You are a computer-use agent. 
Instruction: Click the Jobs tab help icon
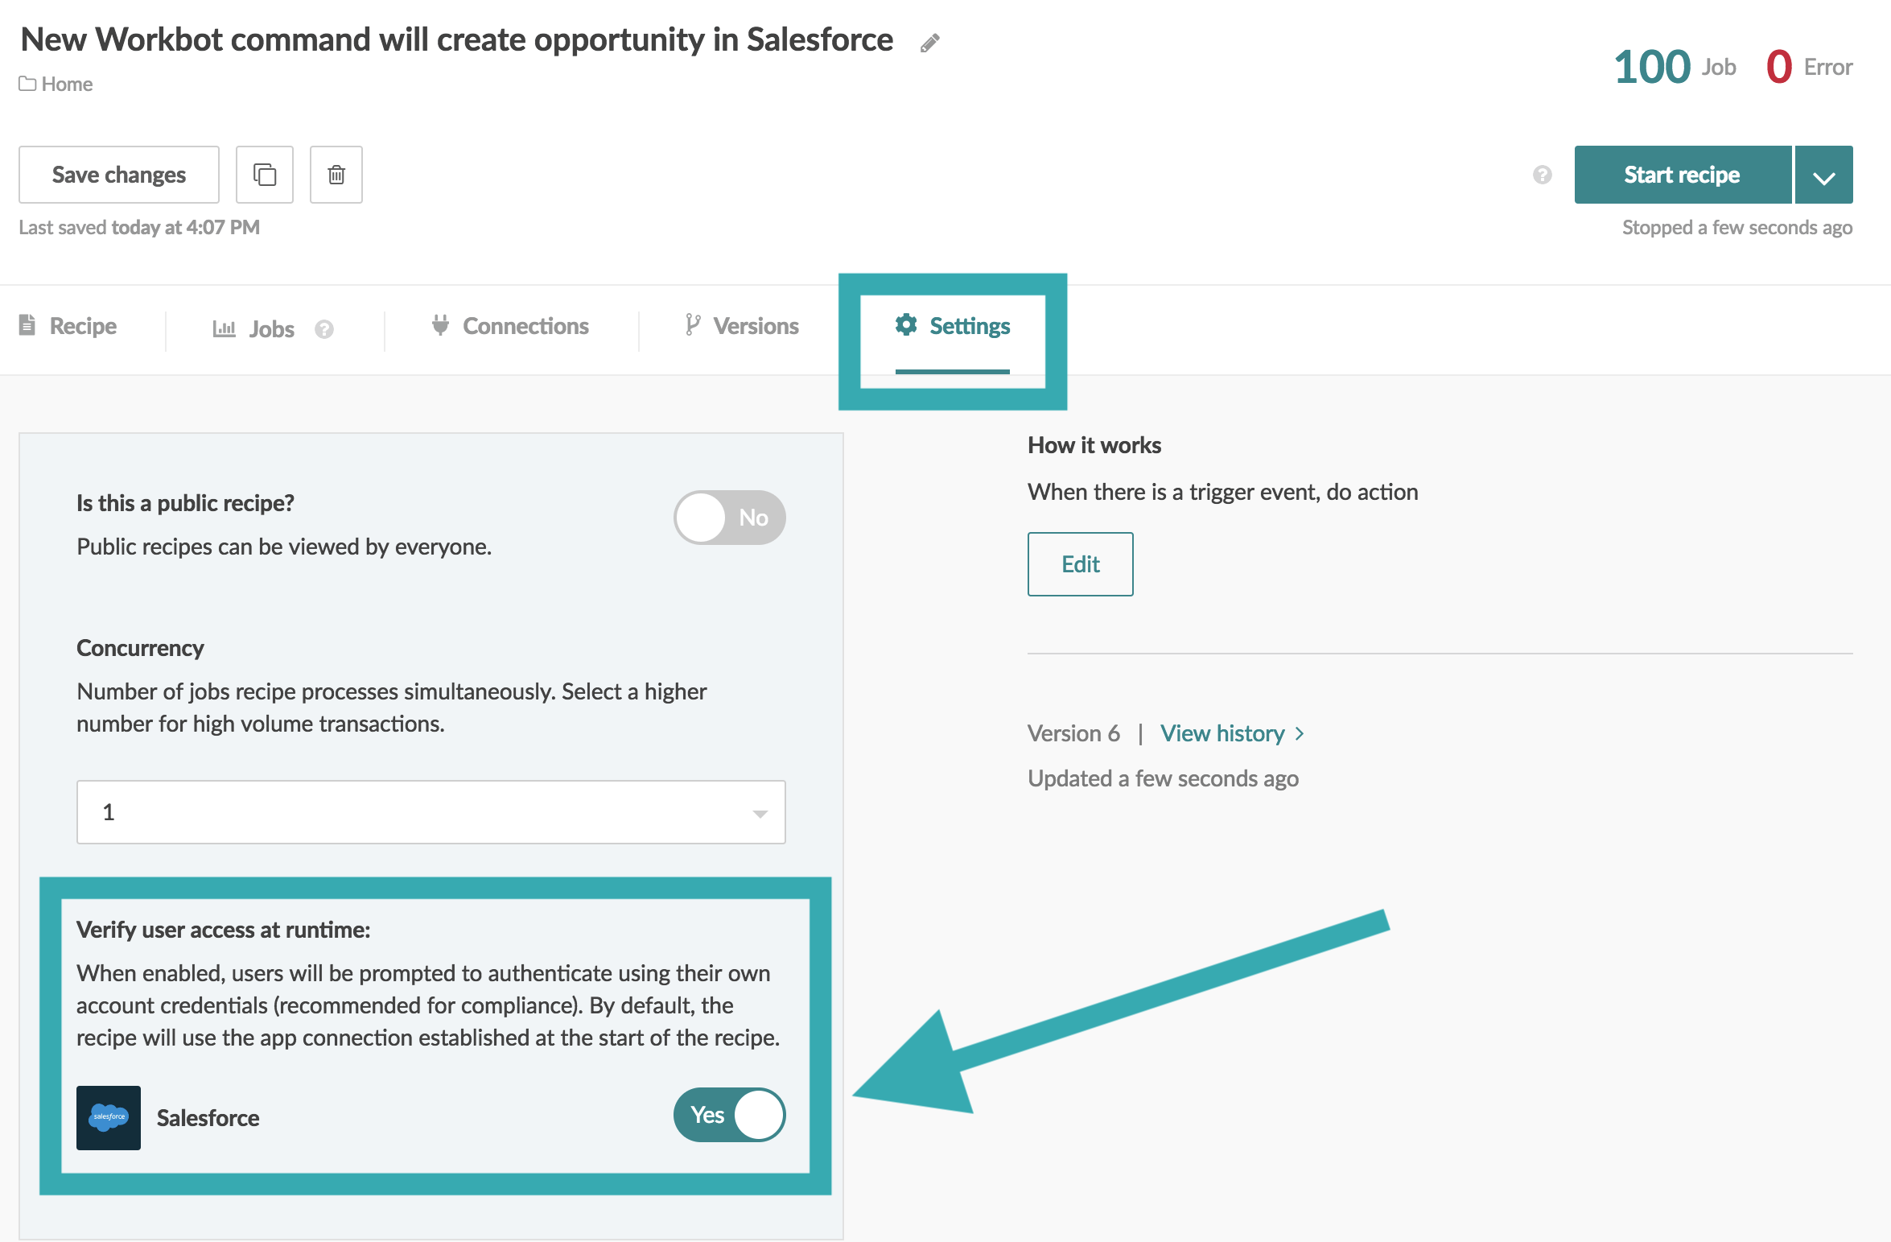(x=324, y=329)
